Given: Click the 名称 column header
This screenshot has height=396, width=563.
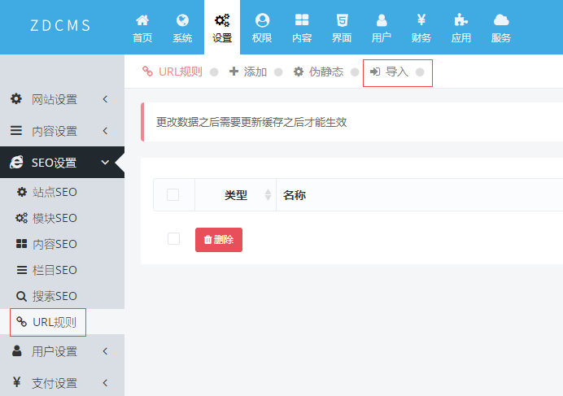Looking at the screenshot, I should pos(295,195).
